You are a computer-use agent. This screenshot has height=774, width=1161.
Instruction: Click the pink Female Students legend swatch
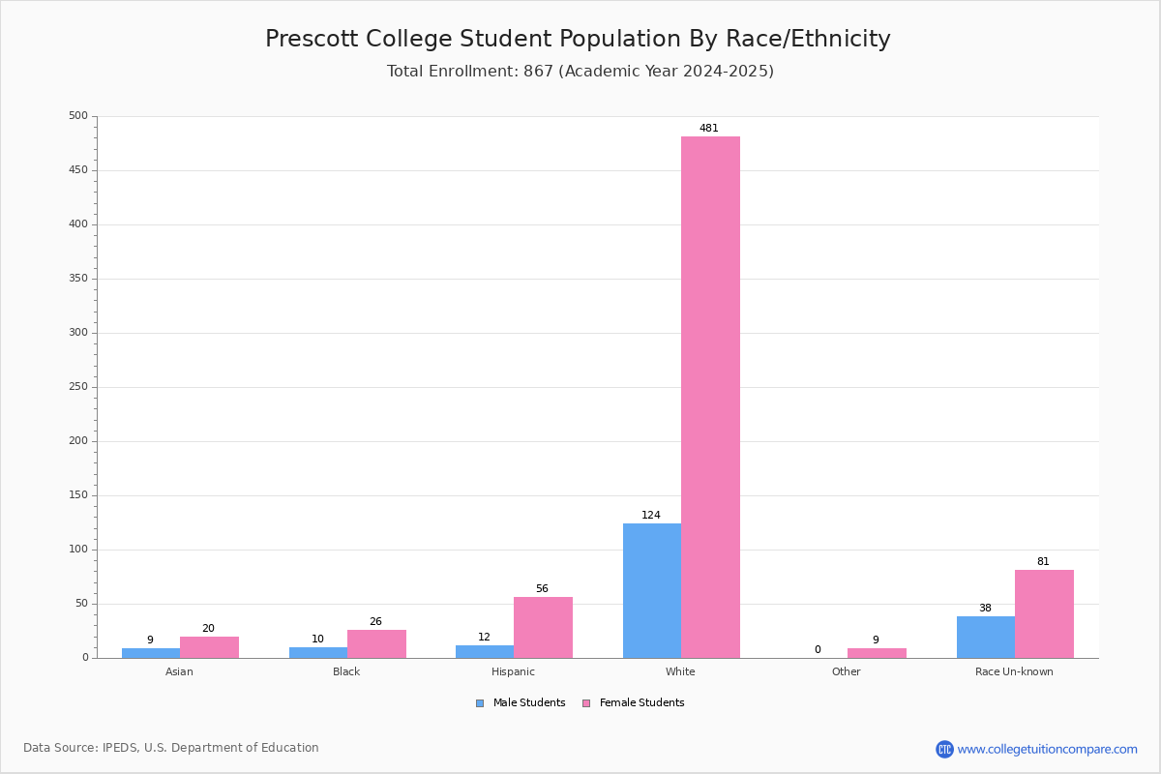click(586, 703)
